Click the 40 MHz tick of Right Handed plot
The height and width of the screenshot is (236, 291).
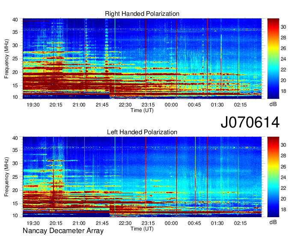pos(15,20)
